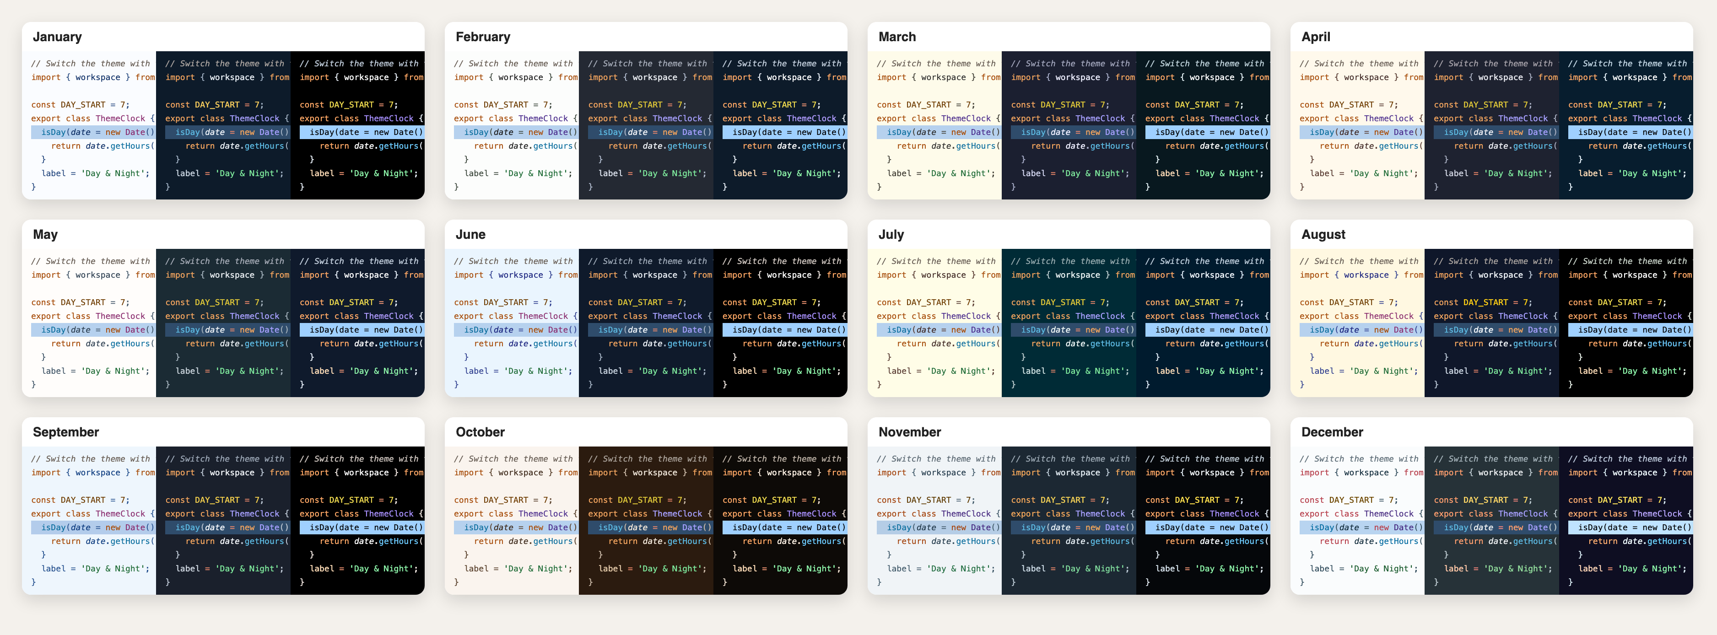Pick October's beige light theme preview
Viewport: 1717px width, 635px height.
512,520
